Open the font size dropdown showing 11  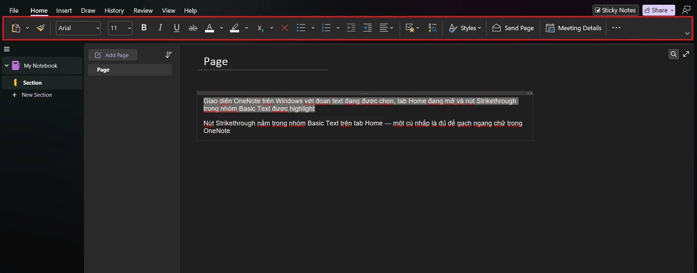point(120,28)
